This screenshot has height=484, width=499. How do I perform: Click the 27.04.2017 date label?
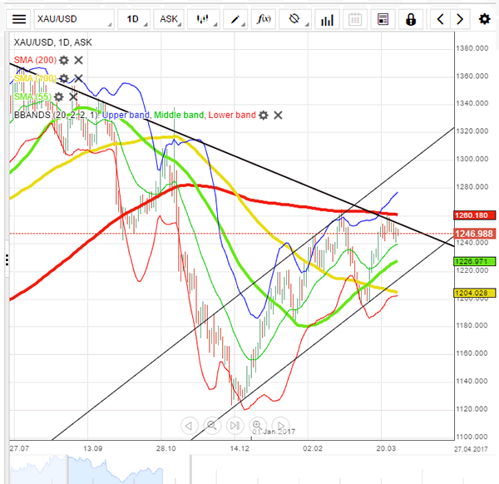tap(471, 449)
